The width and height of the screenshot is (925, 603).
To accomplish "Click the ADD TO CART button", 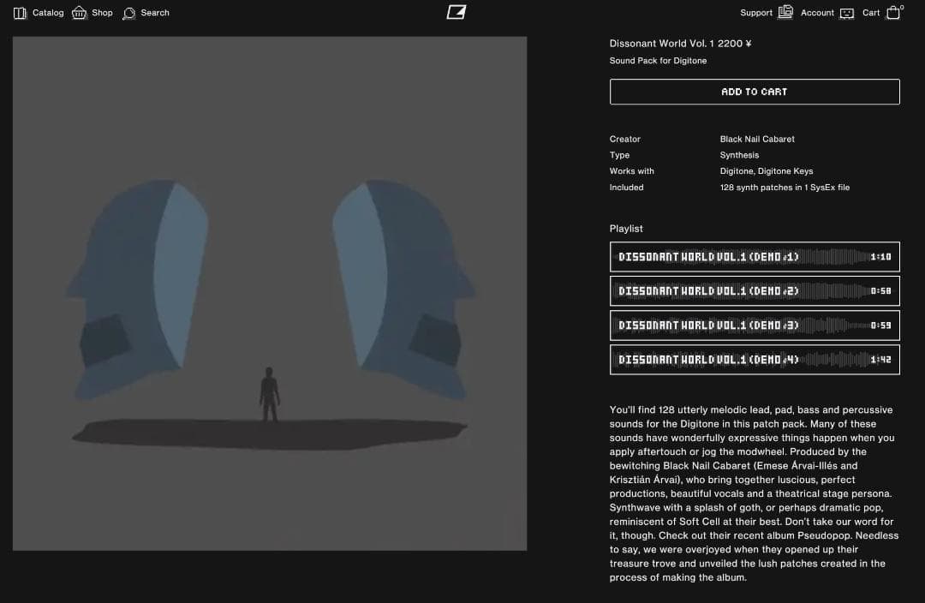I will tap(755, 92).
